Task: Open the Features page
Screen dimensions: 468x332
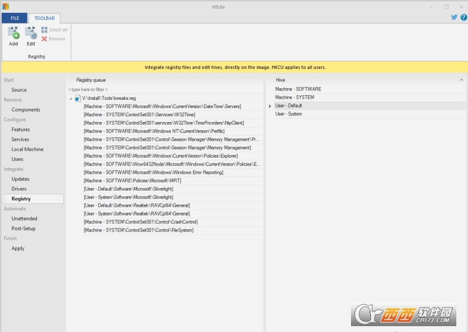Action: point(20,129)
